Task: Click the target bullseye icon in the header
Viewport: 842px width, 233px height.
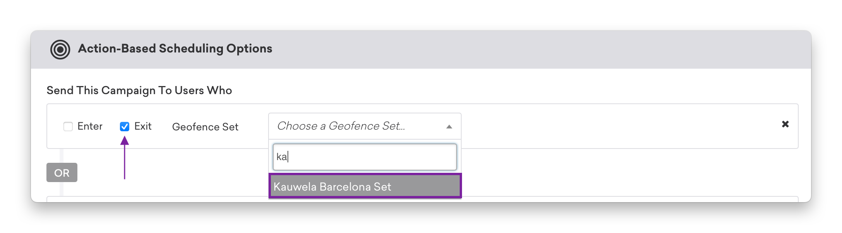Action: pyautogui.click(x=60, y=49)
